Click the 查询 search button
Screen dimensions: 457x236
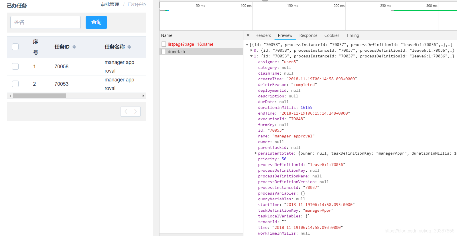click(x=96, y=22)
